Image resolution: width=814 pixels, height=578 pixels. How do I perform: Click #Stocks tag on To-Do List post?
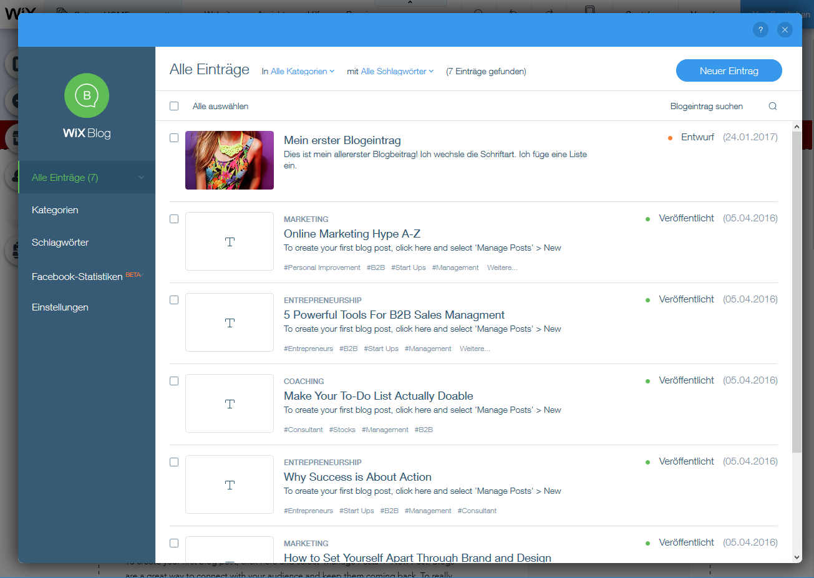coord(342,430)
